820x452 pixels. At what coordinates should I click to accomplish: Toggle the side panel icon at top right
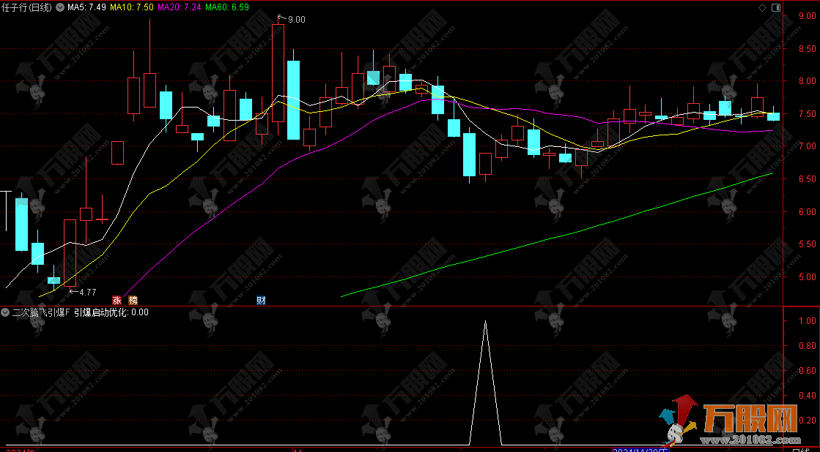[776, 7]
